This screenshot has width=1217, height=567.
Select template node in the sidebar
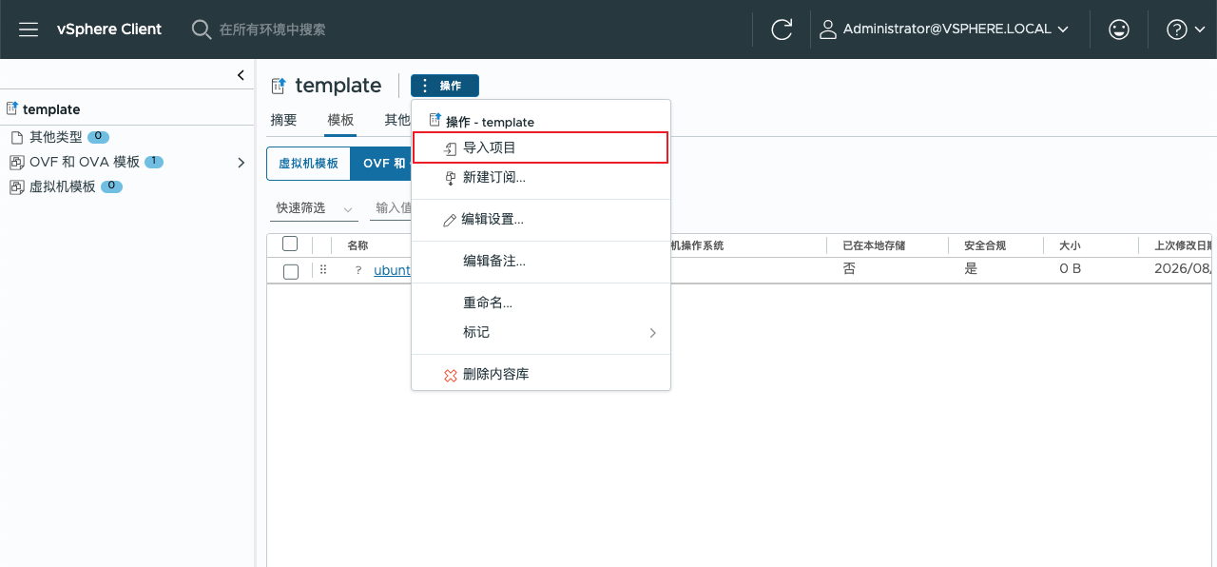[x=51, y=109]
